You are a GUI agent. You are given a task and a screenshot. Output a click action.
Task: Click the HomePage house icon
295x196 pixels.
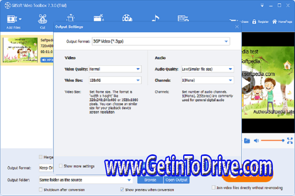275,22
